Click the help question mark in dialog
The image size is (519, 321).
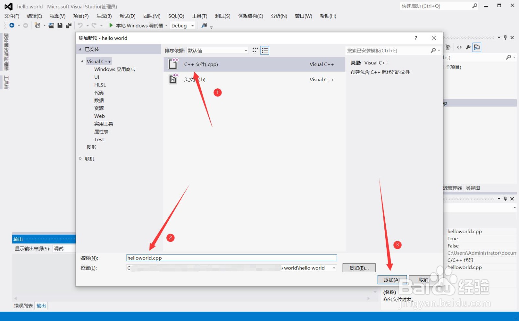[x=416, y=38]
